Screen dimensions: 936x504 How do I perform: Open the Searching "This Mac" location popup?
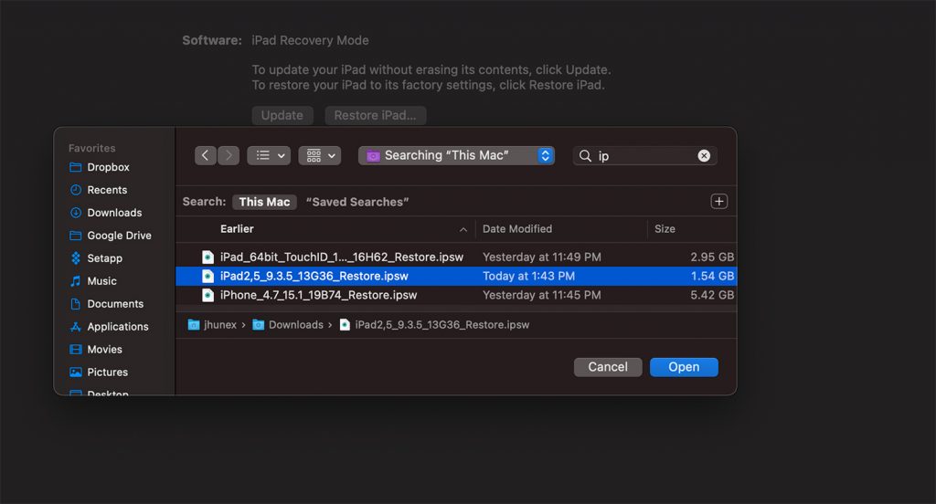coord(457,155)
